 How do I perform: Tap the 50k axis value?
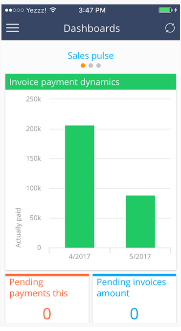(x=35, y=218)
